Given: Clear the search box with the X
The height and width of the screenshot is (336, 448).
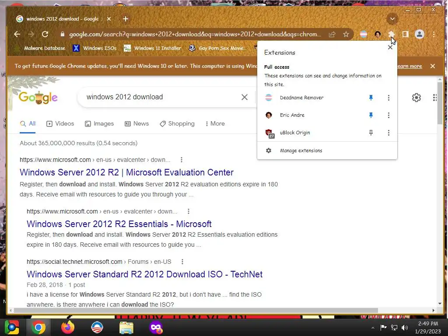Looking at the screenshot, I should pyautogui.click(x=245, y=97).
